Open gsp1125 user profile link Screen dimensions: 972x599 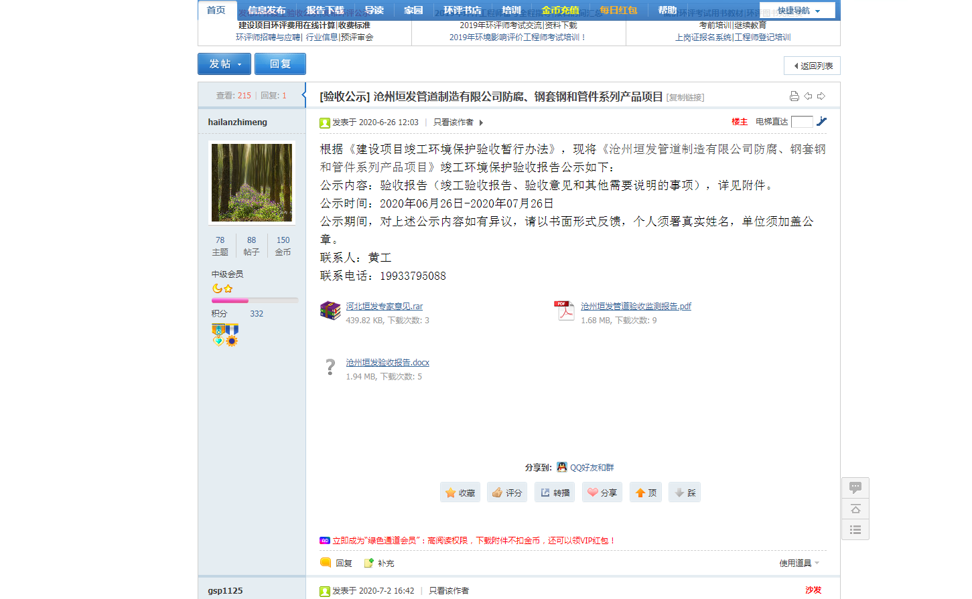225,590
